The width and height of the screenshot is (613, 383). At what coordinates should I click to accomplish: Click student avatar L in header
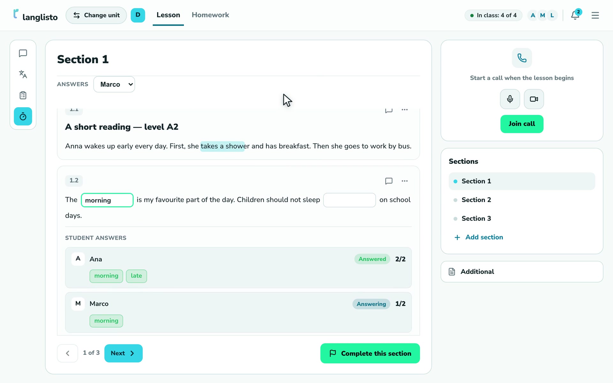pyautogui.click(x=552, y=15)
